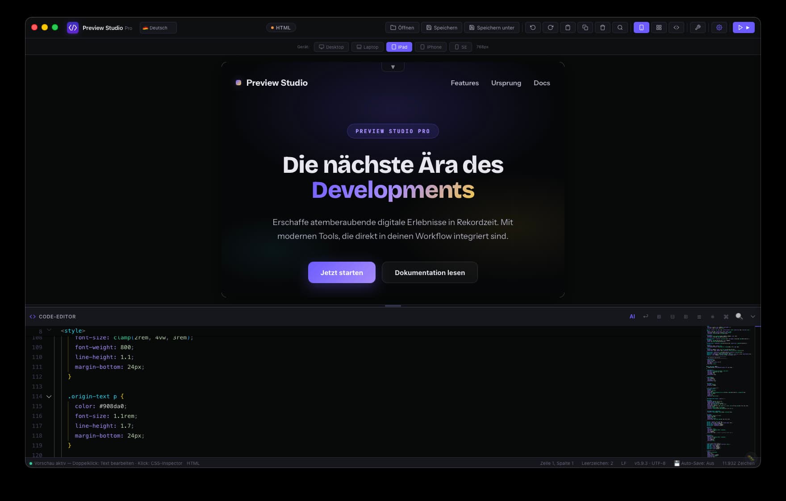Viewport: 786px width, 501px height.
Task: Click the Preview Studio logo in preview page
Action: pyautogui.click(x=272, y=83)
